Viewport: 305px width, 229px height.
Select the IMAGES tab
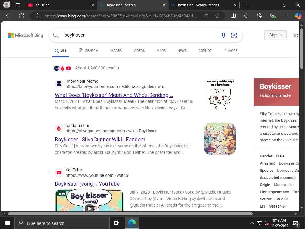(x=116, y=51)
